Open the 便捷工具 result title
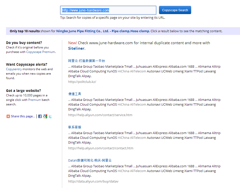 75,94
